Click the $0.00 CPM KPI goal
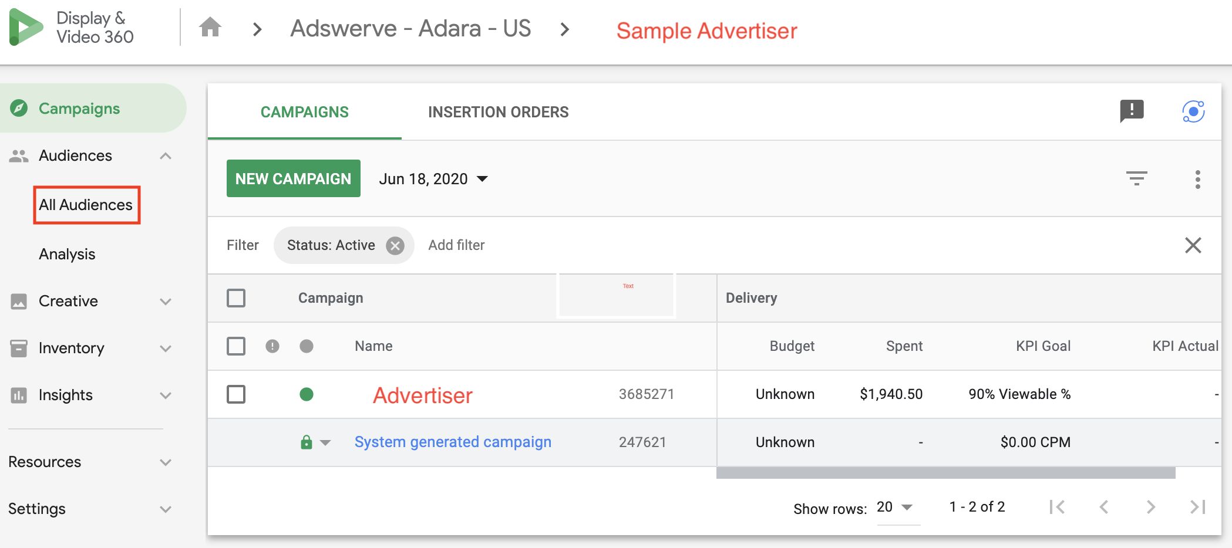Screen dimensions: 1232x548 (x=1036, y=442)
